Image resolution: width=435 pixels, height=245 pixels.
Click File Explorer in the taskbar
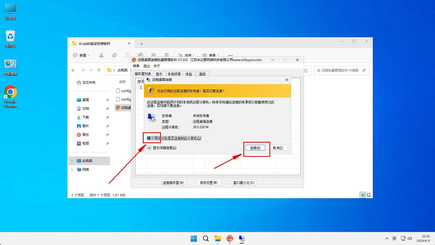point(218,239)
